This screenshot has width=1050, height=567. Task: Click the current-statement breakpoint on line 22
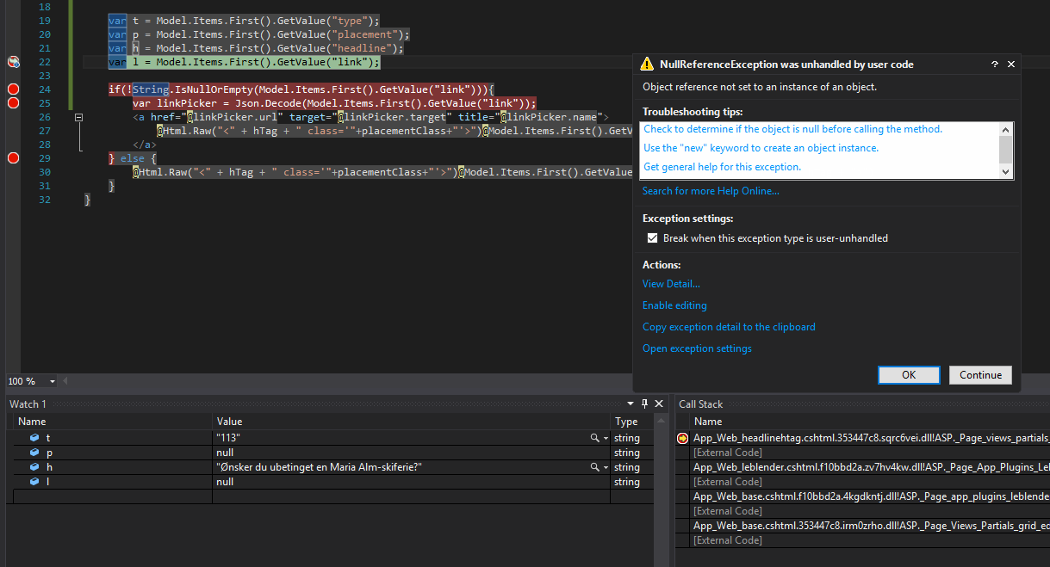13,62
